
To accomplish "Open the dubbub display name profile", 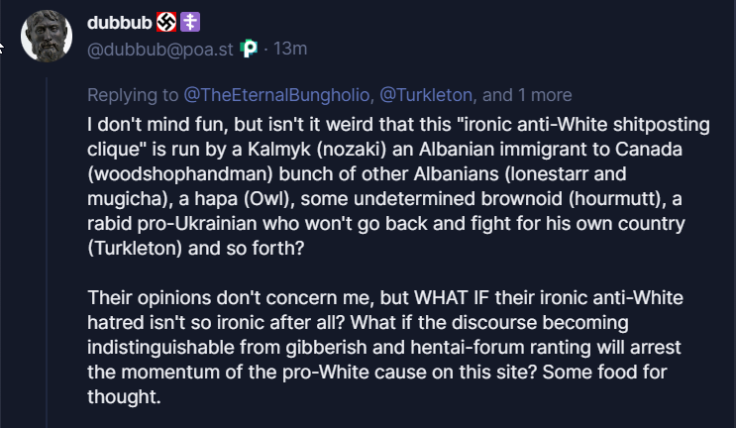I will pyautogui.click(x=120, y=23).
